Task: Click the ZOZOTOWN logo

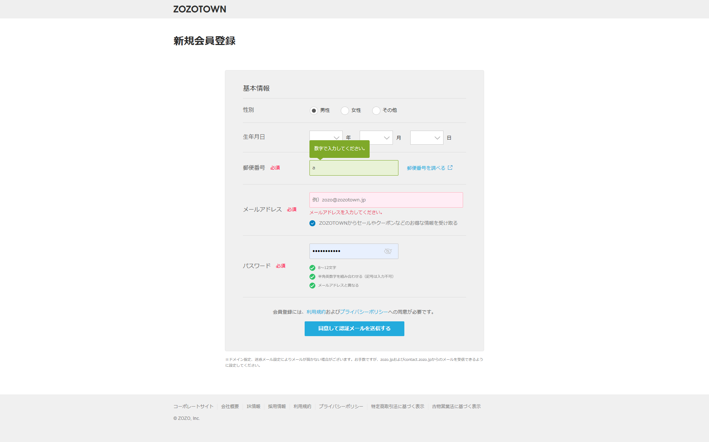Action: click(199, 9)
